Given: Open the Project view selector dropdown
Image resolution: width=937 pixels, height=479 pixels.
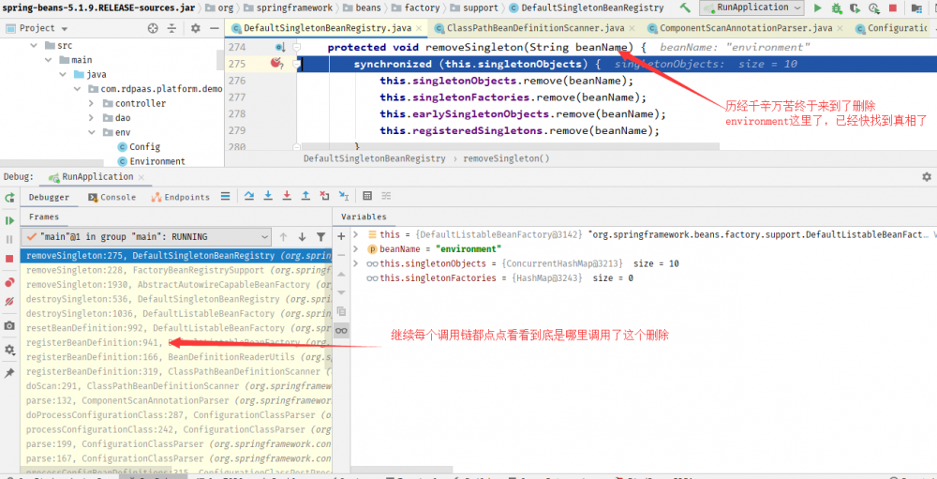Looking at the screenshot, I should click(37, 28).
